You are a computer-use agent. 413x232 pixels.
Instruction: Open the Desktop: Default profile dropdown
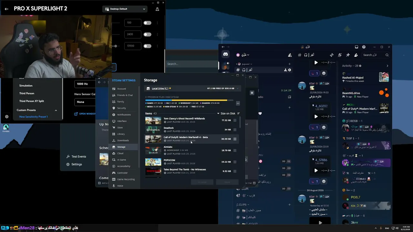click(x=125, y=9)
